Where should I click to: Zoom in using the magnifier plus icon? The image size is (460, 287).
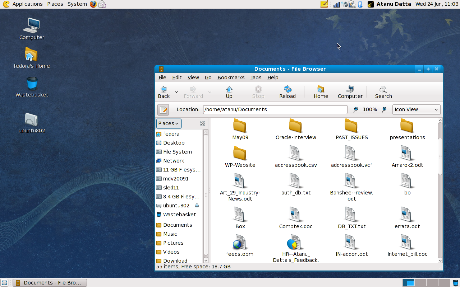[384, 110]
